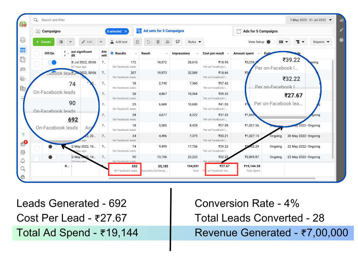Image resolution: width=358 pixels, height=268 pixels.
Task: Switch to the Campaigns tab
Action: click(x=51, y=31)
